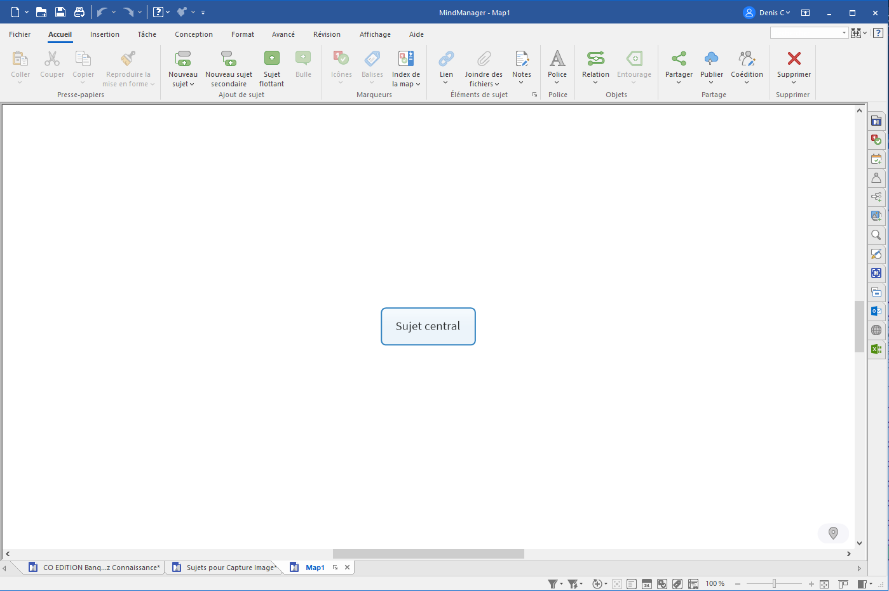Screen dimensions: 889x591
Task: Click the Save icon in quick access toolbar
Action: pyautogui.click(x=60, y=12)
